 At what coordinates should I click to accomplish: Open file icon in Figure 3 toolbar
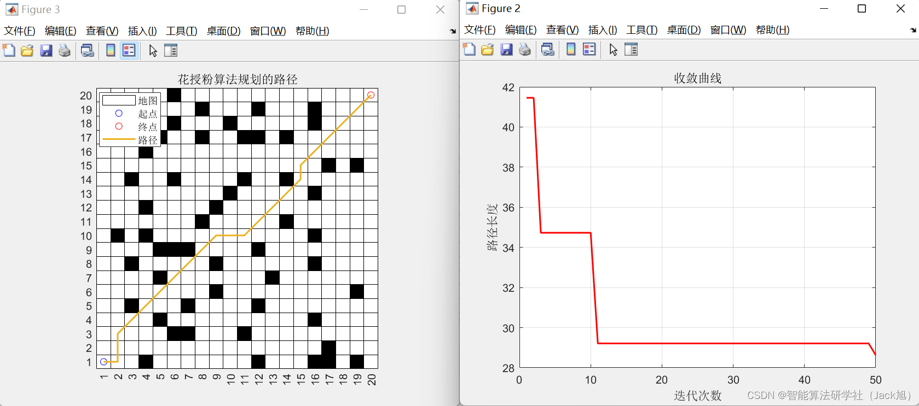(x=27, y=50)
